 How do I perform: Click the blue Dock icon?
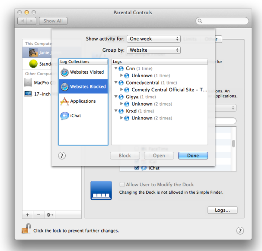[101, 190]
